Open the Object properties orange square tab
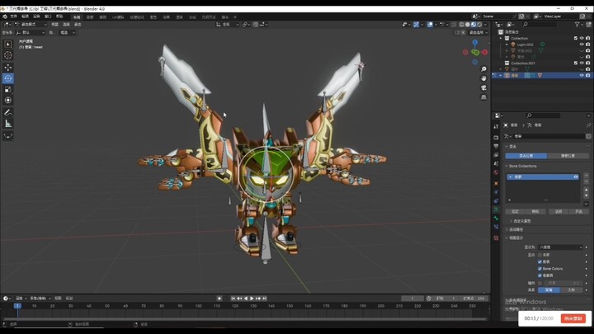The image size is (594, 334). pyautogui.click(x=497, y=184)
